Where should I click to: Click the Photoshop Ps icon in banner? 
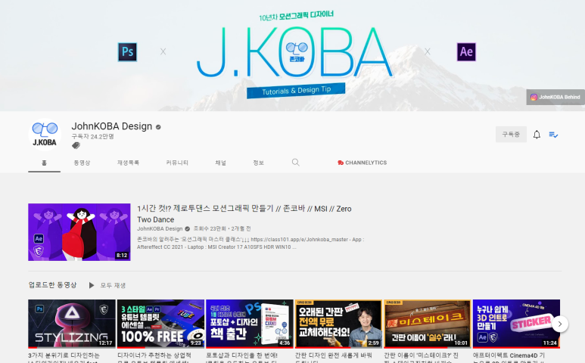[128, 52]
